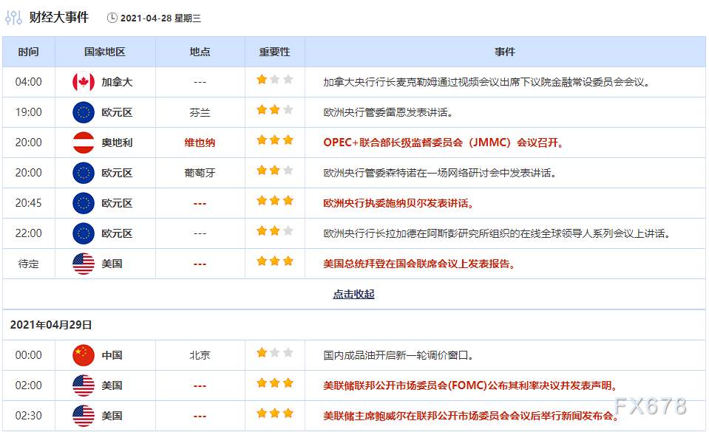Click the star rating in the 19:00 row
The height and width of the screenshot is (432, 709).
[275, 110]
